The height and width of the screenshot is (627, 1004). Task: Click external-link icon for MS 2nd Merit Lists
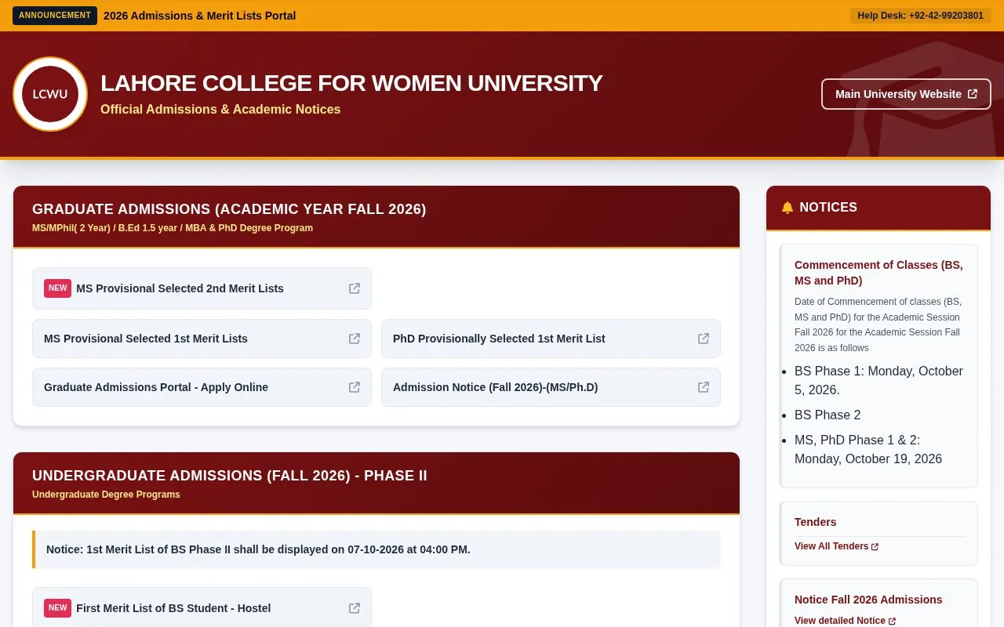(355, 288)
